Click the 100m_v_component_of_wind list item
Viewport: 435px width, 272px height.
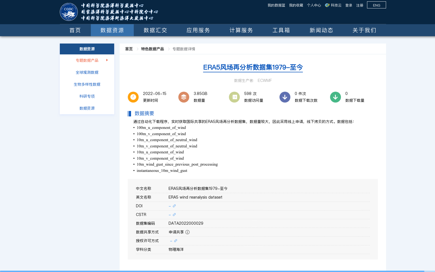point(161,134)
